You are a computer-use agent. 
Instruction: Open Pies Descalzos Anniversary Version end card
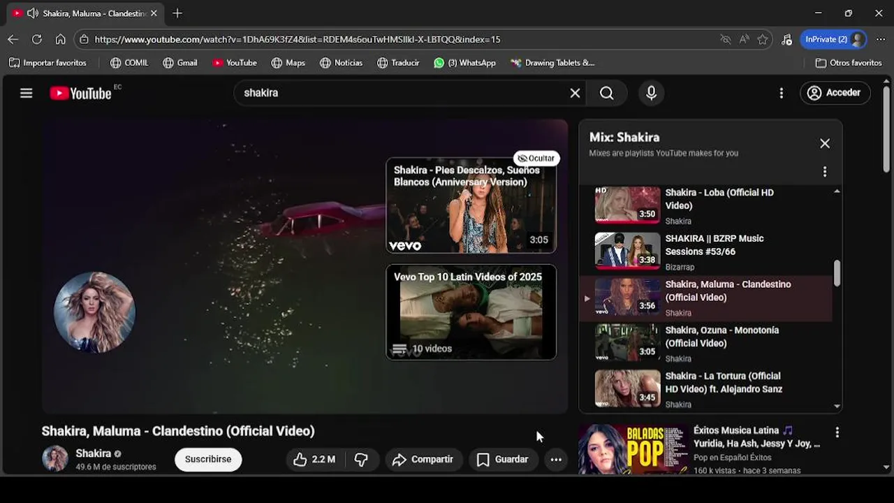coord(471,205)
